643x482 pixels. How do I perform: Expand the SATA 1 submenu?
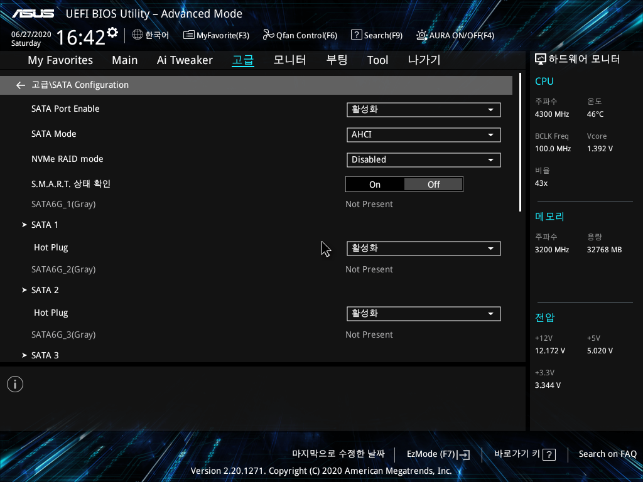(40, 225)
